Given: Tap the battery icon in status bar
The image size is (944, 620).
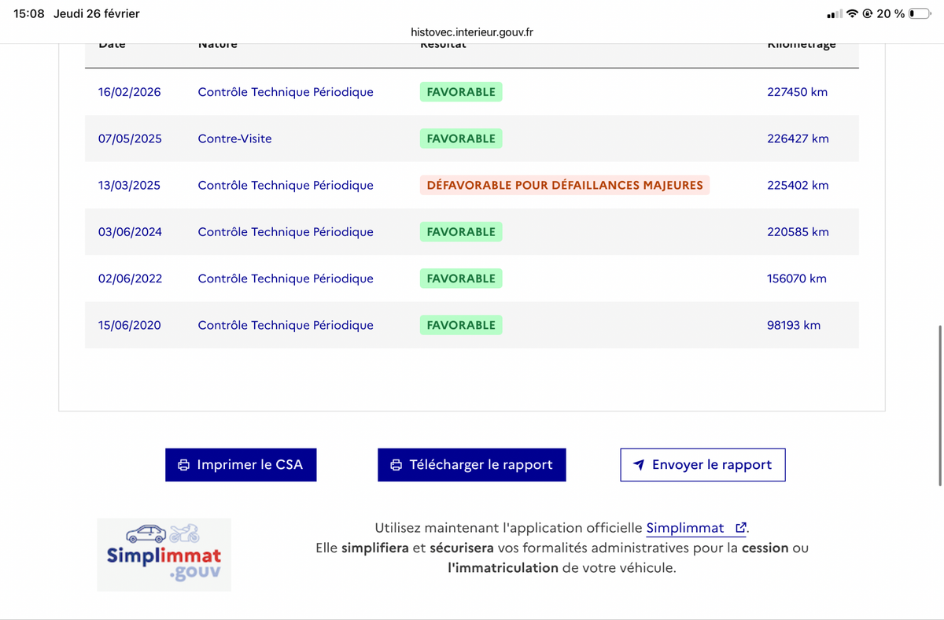Looking at the screenshot, I should [919, 13].
